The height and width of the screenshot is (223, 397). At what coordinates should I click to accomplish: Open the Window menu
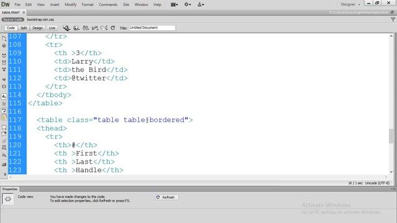pos(141,4)
